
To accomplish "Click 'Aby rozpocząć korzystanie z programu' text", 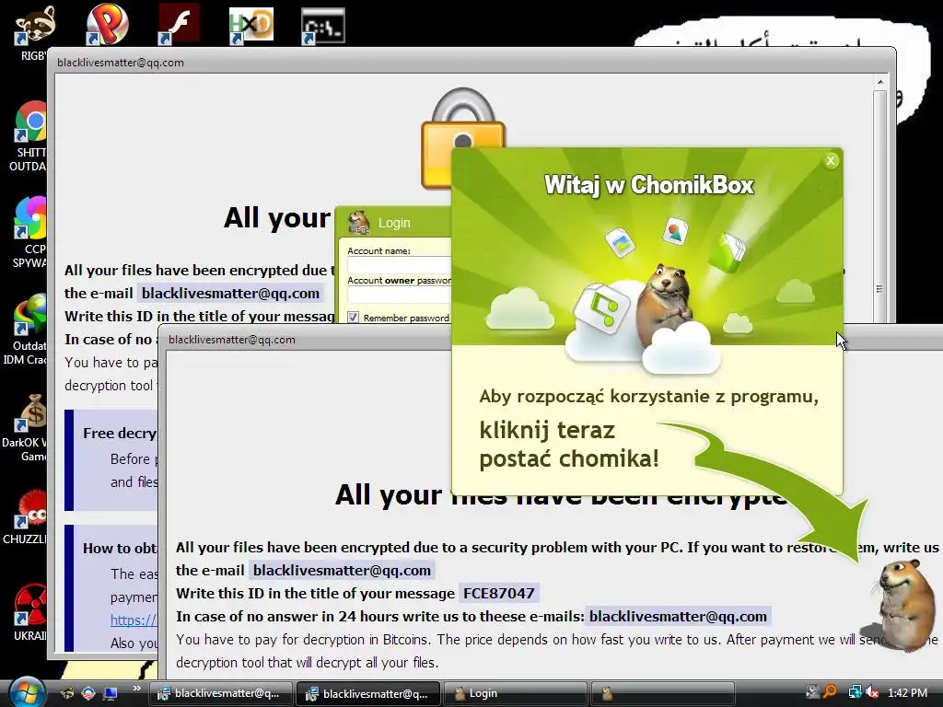I will click(649, 397).
